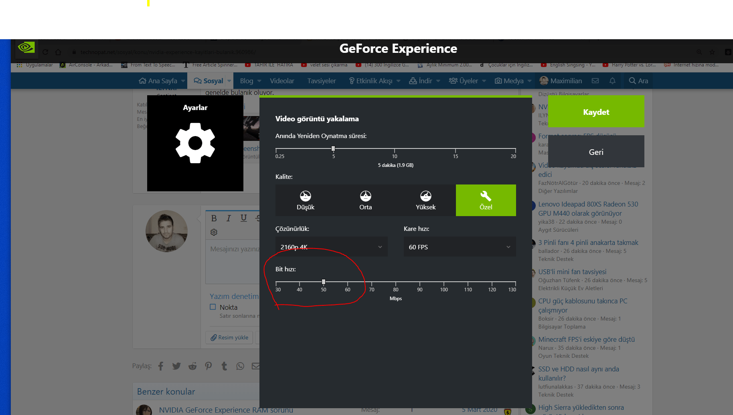Tick the Nokta checkbox
The height and width of the screenshot is (415, 733).
(213, 307)
